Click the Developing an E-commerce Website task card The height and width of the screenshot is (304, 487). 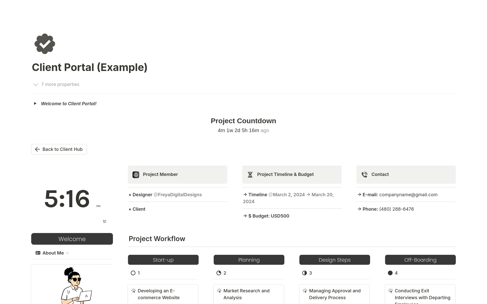(x=163, y=294)
